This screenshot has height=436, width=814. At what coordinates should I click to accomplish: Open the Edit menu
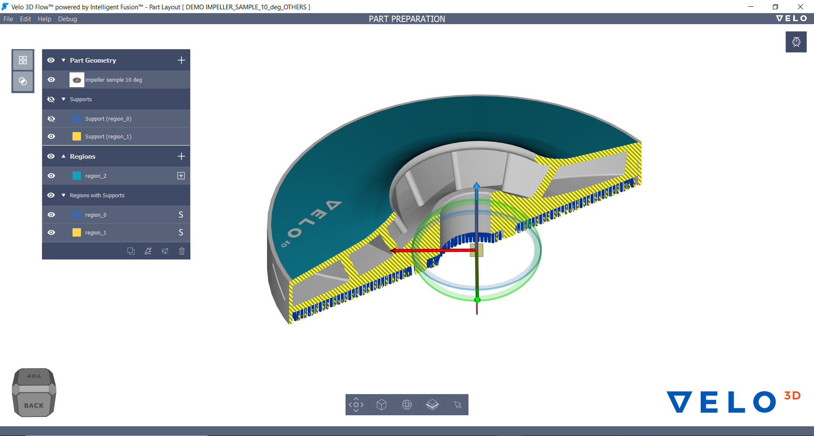point(25,19)
